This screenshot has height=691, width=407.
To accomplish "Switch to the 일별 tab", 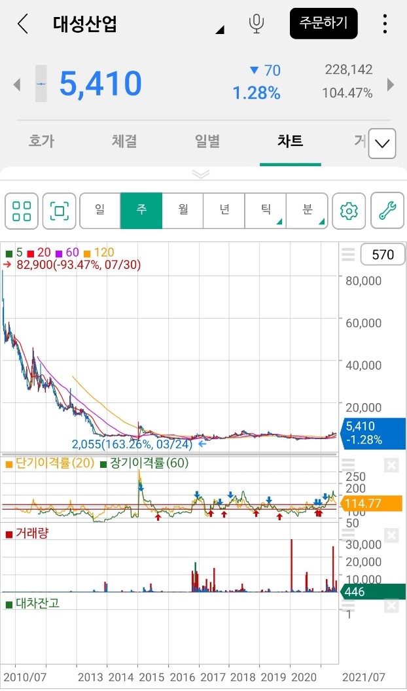I will pos(207,141).
